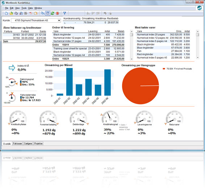Click the Dækningsgrad gauge dial
Viewport: 205px width, 188px height.
coord(12,82)
